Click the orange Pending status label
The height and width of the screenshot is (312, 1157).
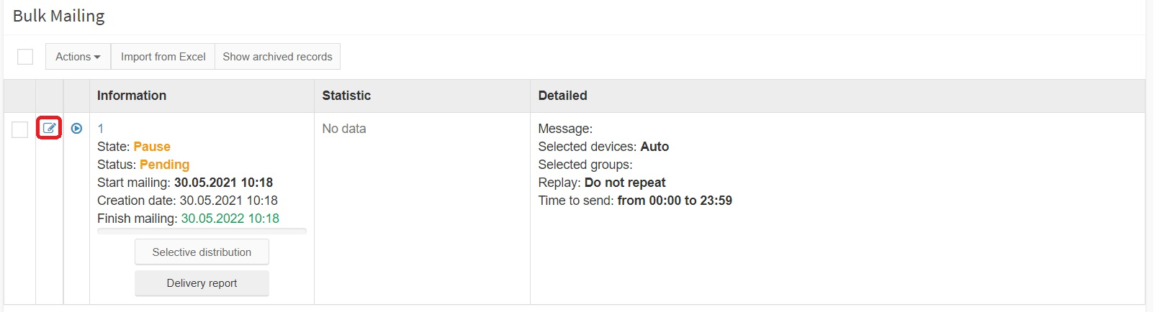point(164,165)
